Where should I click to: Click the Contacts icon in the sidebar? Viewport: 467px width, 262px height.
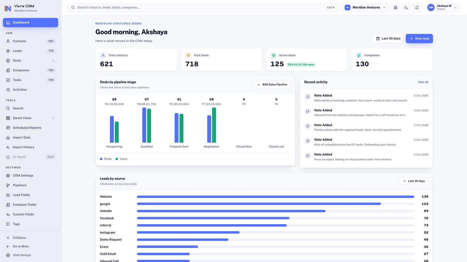coord(8,41)
